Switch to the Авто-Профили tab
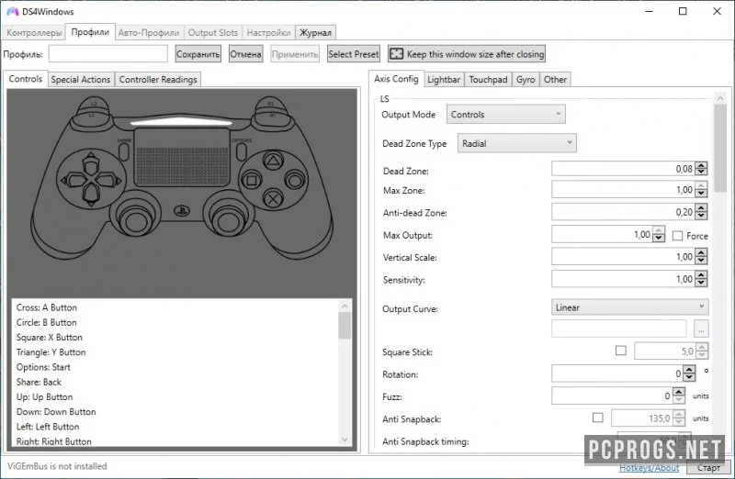 click(x=149, y=33)
